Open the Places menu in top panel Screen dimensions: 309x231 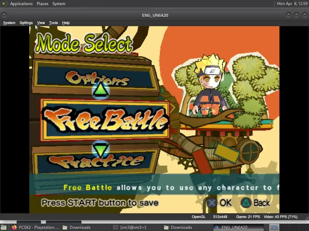click(42, 4)
